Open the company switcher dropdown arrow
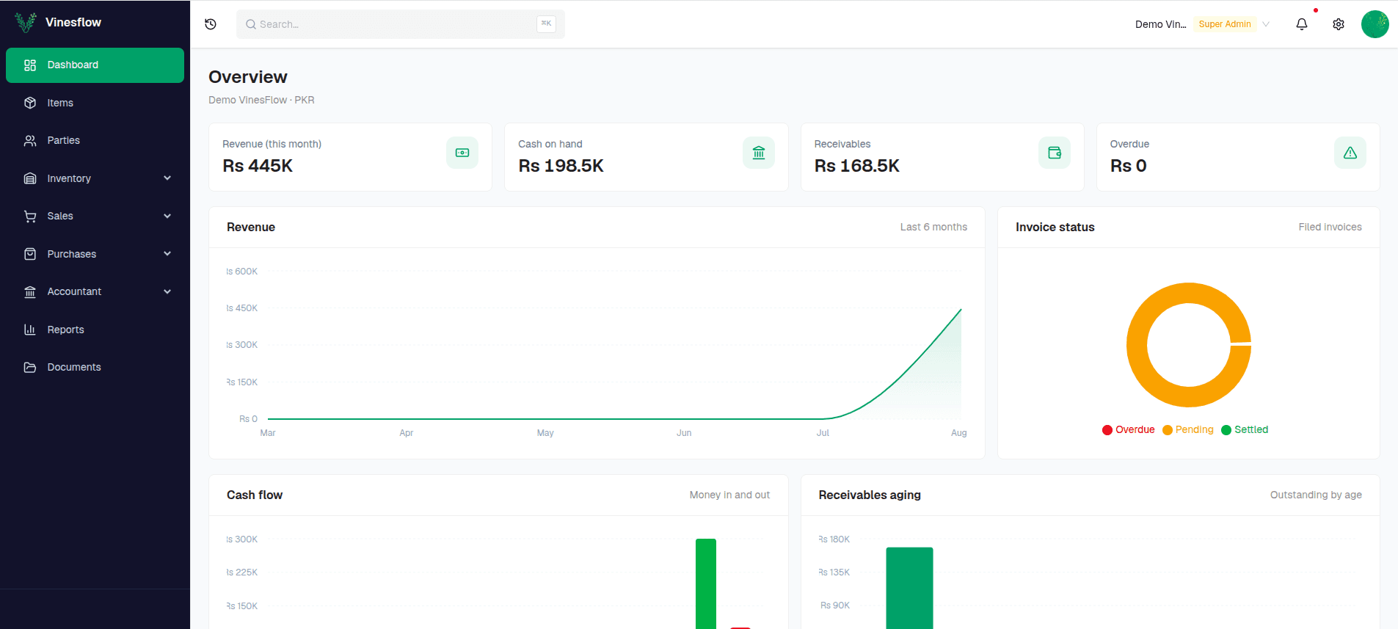This screenshot has height=629, width=1398. (1266, 24)
